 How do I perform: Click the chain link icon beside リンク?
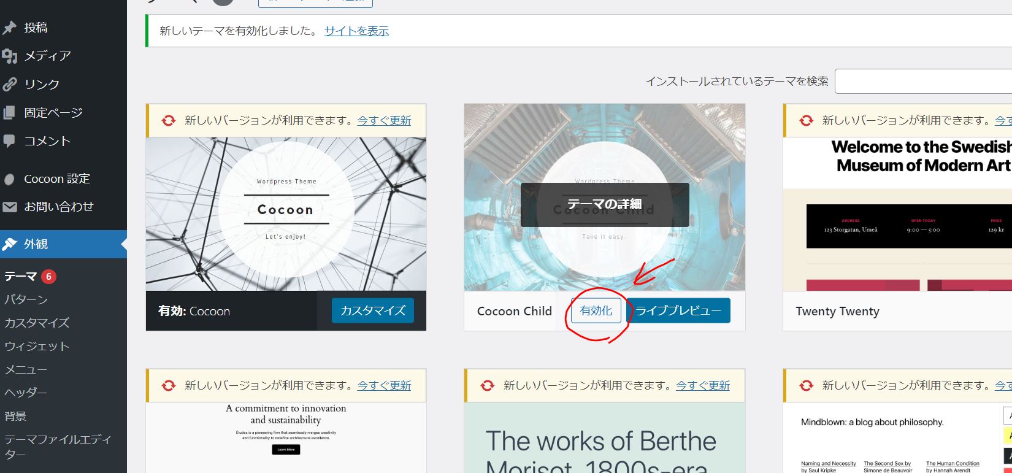tap(9, 84)
